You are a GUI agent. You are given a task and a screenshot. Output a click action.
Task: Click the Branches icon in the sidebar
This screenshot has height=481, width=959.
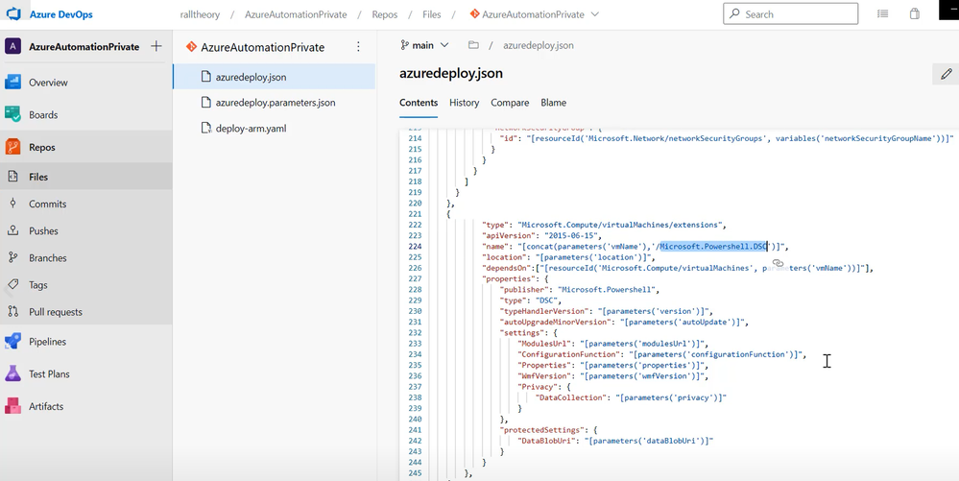point(12,257)
